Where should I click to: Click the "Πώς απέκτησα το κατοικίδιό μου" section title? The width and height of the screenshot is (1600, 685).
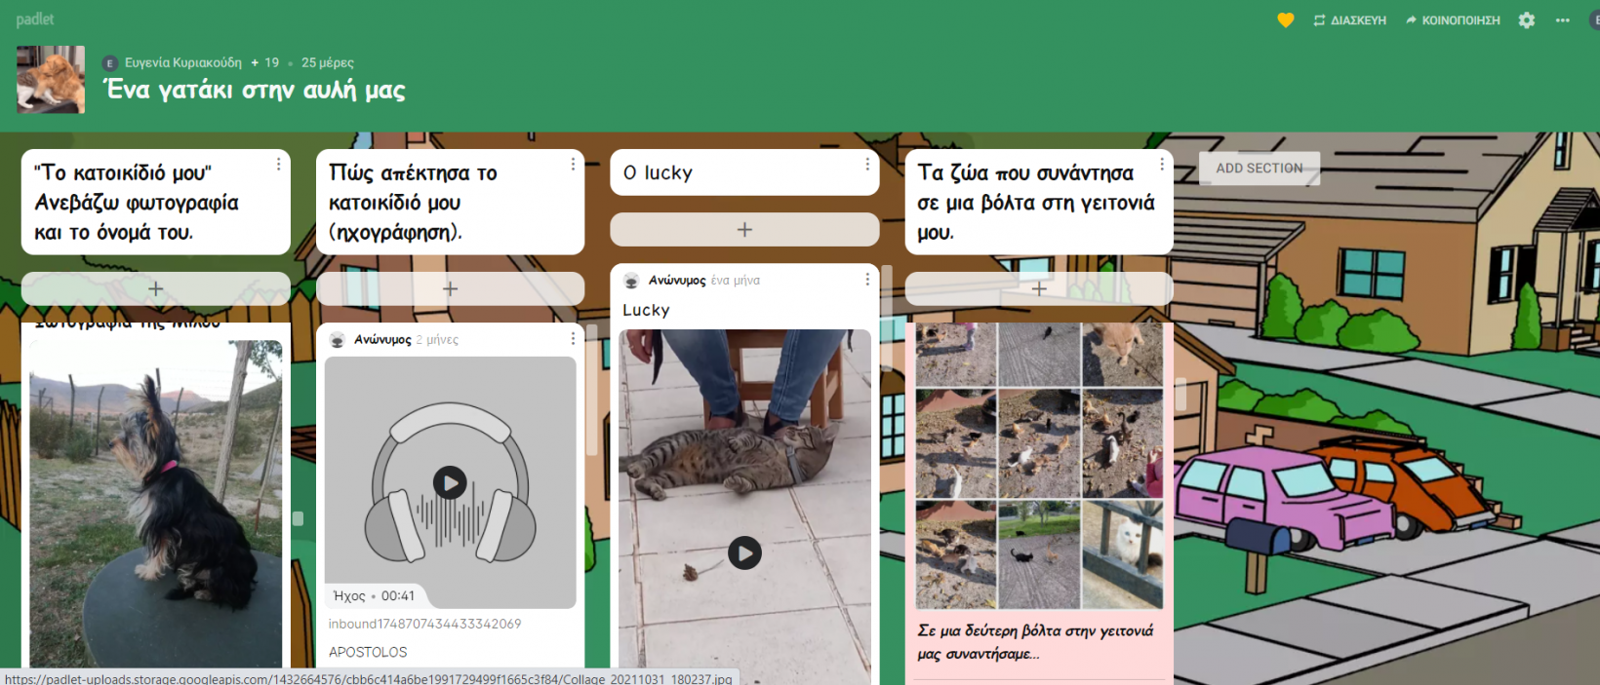413,203
